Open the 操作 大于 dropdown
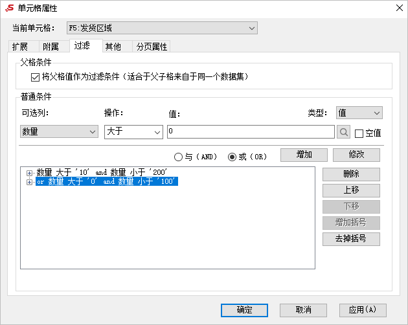The image size is (408, 325). point(134,132)
